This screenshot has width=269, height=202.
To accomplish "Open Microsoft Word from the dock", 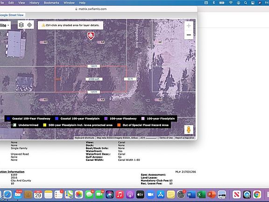I will click(191, 195).
